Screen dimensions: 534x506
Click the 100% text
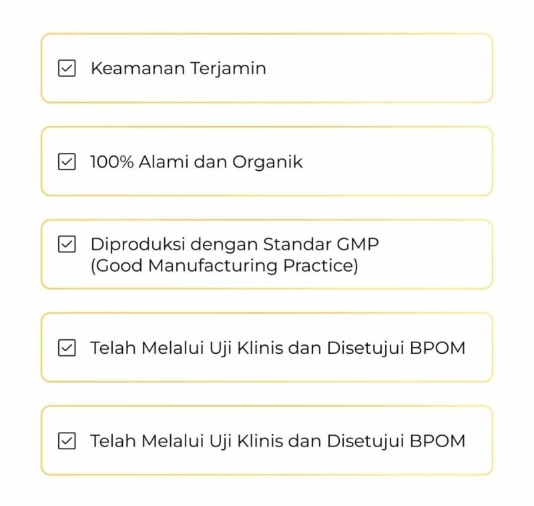(x=111, y=162)
